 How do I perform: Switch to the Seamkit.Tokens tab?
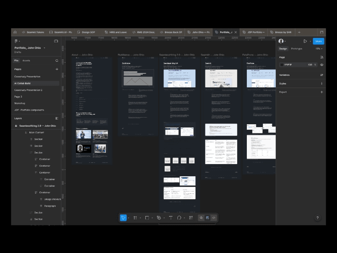click(x=33, y=32)
